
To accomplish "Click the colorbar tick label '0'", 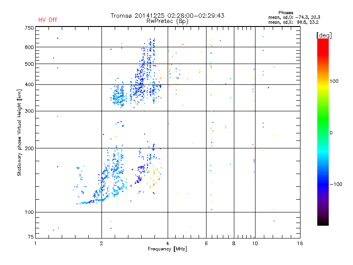I will pos(331,133).
